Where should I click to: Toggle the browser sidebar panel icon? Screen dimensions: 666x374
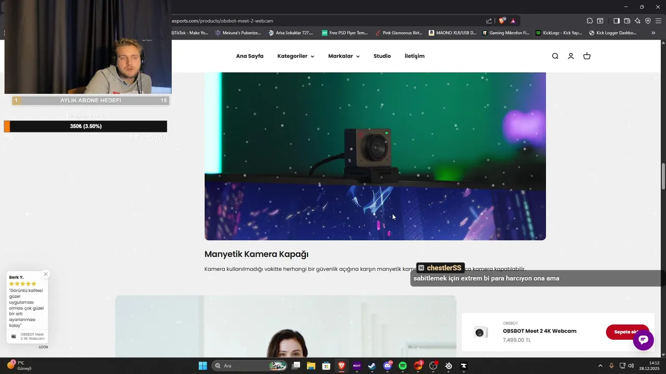coord(617,21)
